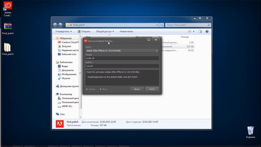The height and width of the screenshot is (147, 261).
Task: Open Музыка library in sidebar
Action: point(64,78)
